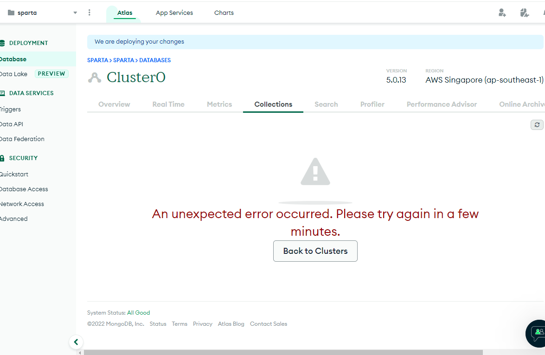
Task: Click the Data Services icon
Action: [x=2, y=93]
